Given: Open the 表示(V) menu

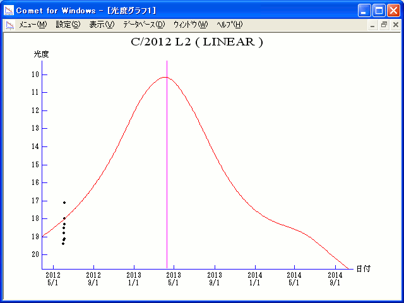Looking at the screenshot, I should tap(102, 25).
